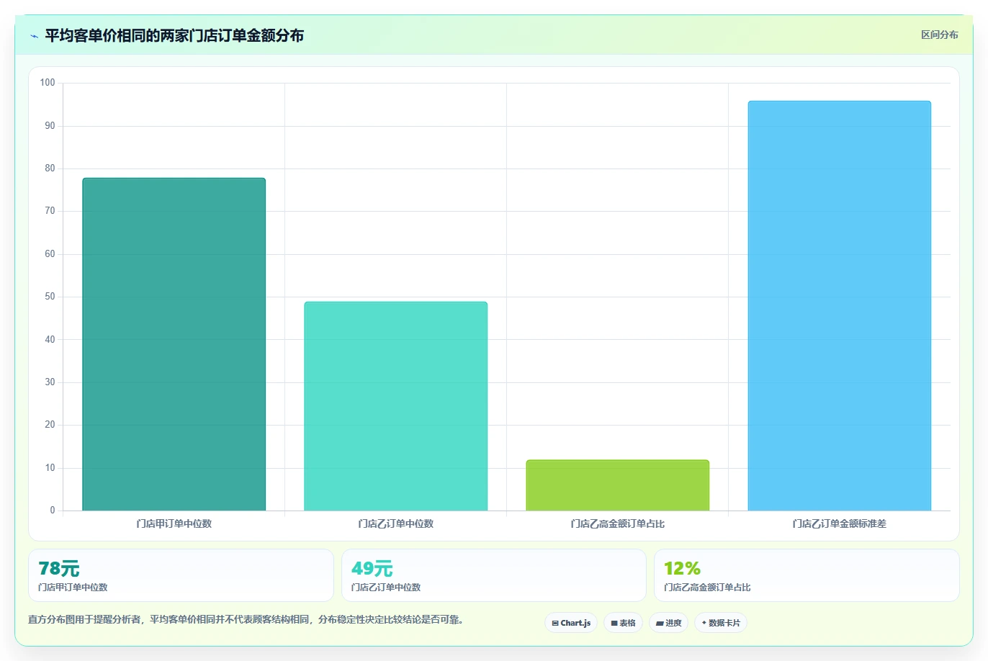Click the 门店甲订单中位数 dark teal bar

point(174,344)
